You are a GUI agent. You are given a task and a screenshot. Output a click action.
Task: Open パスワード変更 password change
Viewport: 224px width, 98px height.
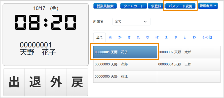click(180, 6)
